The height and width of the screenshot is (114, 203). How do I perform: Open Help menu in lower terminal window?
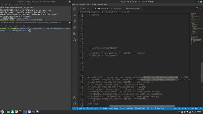coord(28,26)
